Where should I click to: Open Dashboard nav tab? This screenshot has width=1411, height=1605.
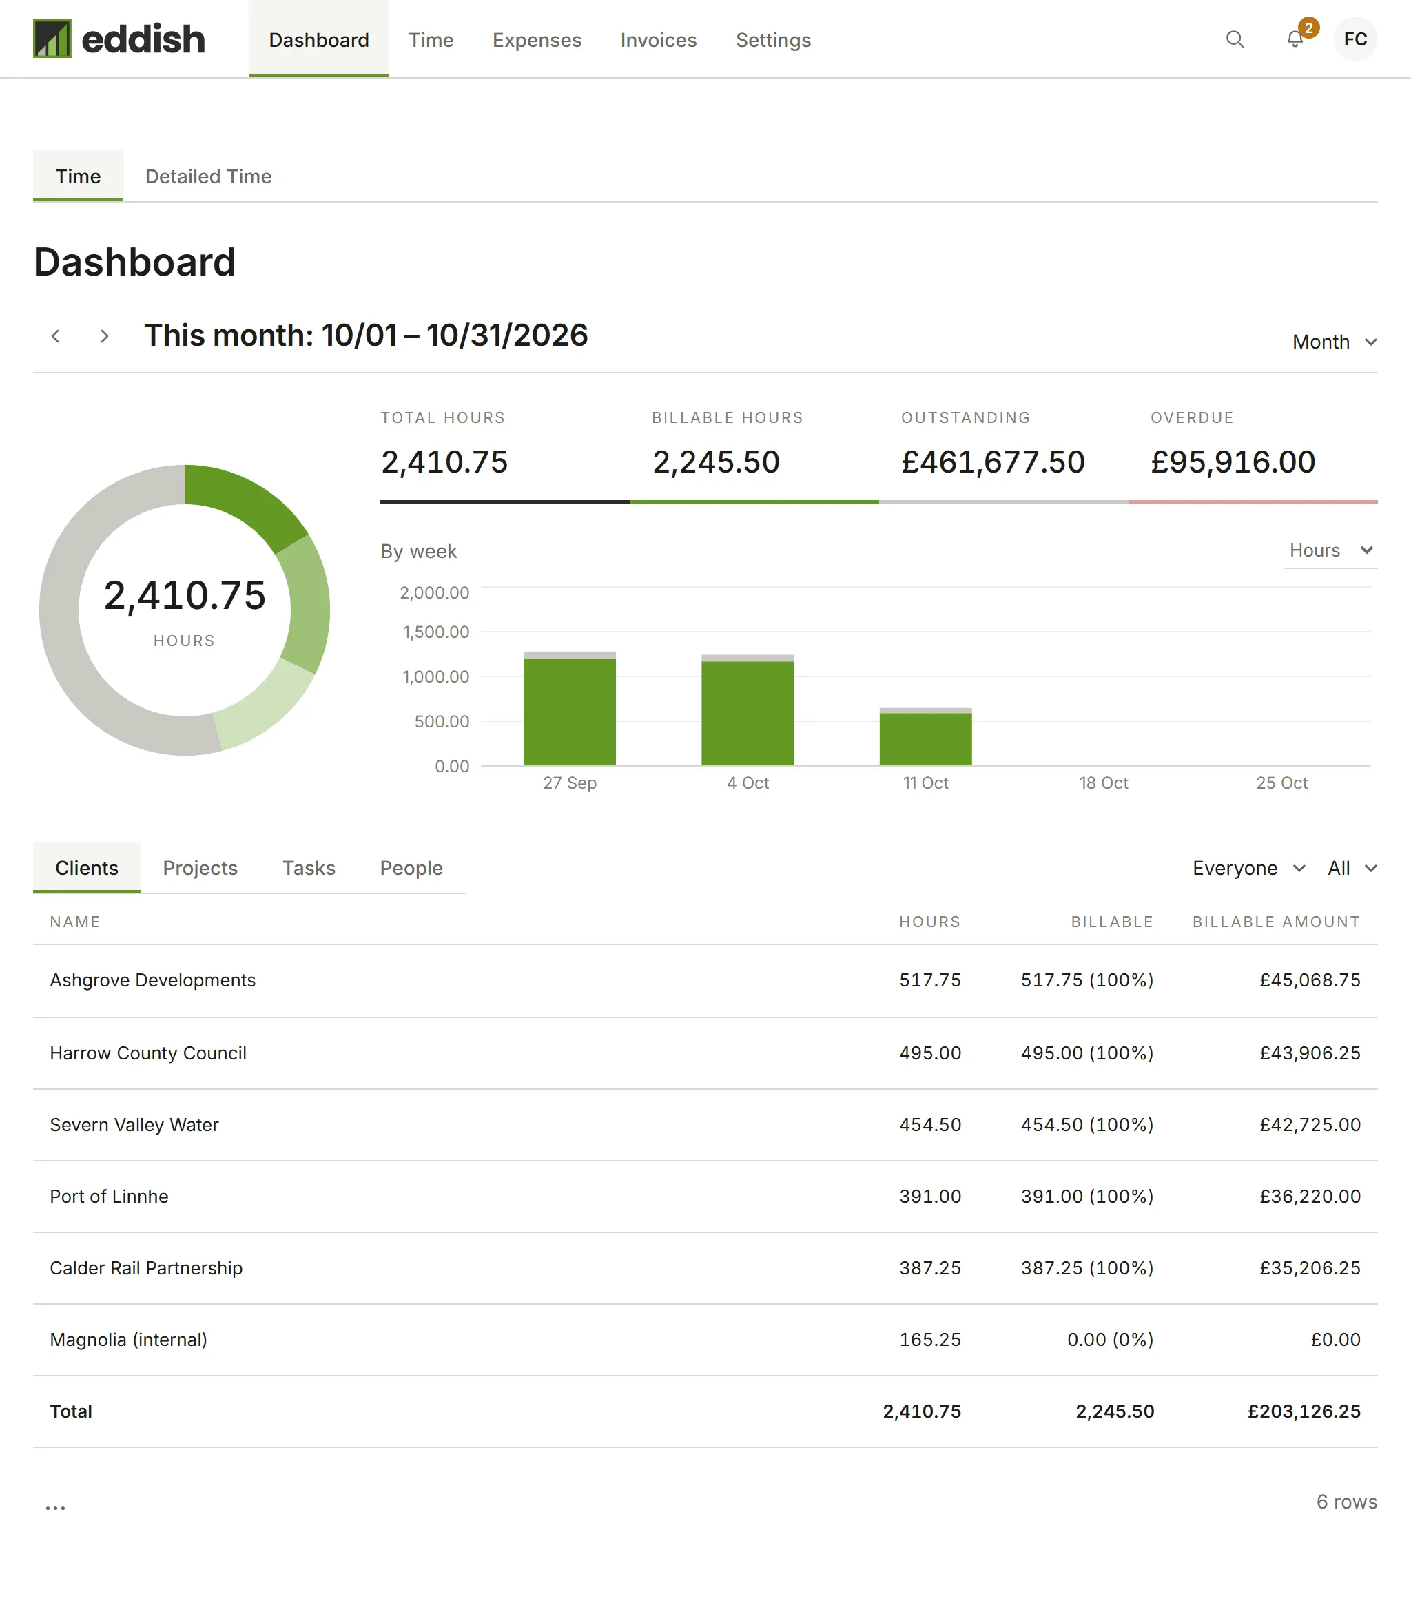pos(319,39)
